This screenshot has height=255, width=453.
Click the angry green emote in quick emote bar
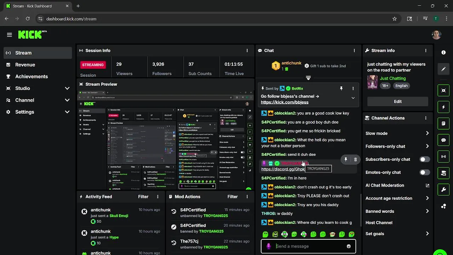(x=275, y=234)
